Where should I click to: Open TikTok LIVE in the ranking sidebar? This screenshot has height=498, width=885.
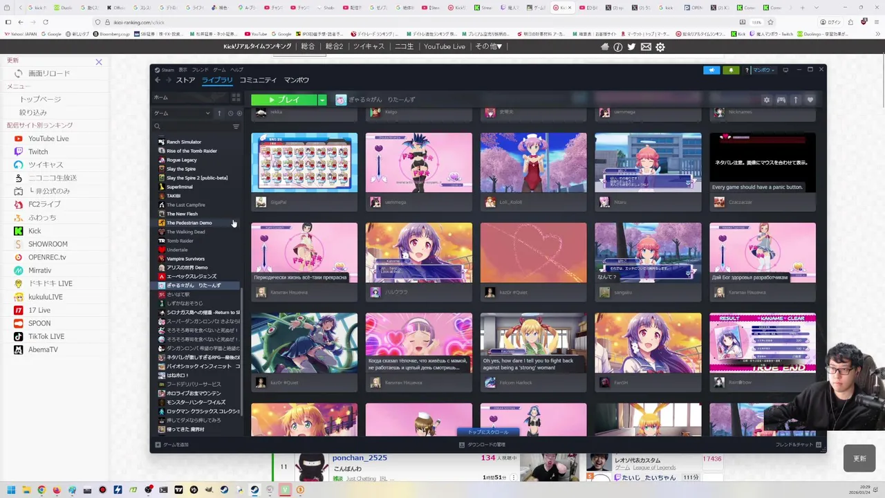46,336
